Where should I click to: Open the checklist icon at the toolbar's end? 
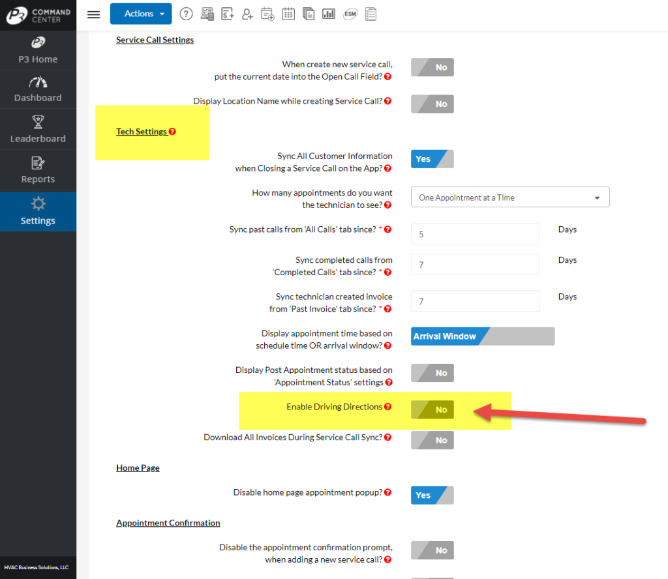point(371,14)
